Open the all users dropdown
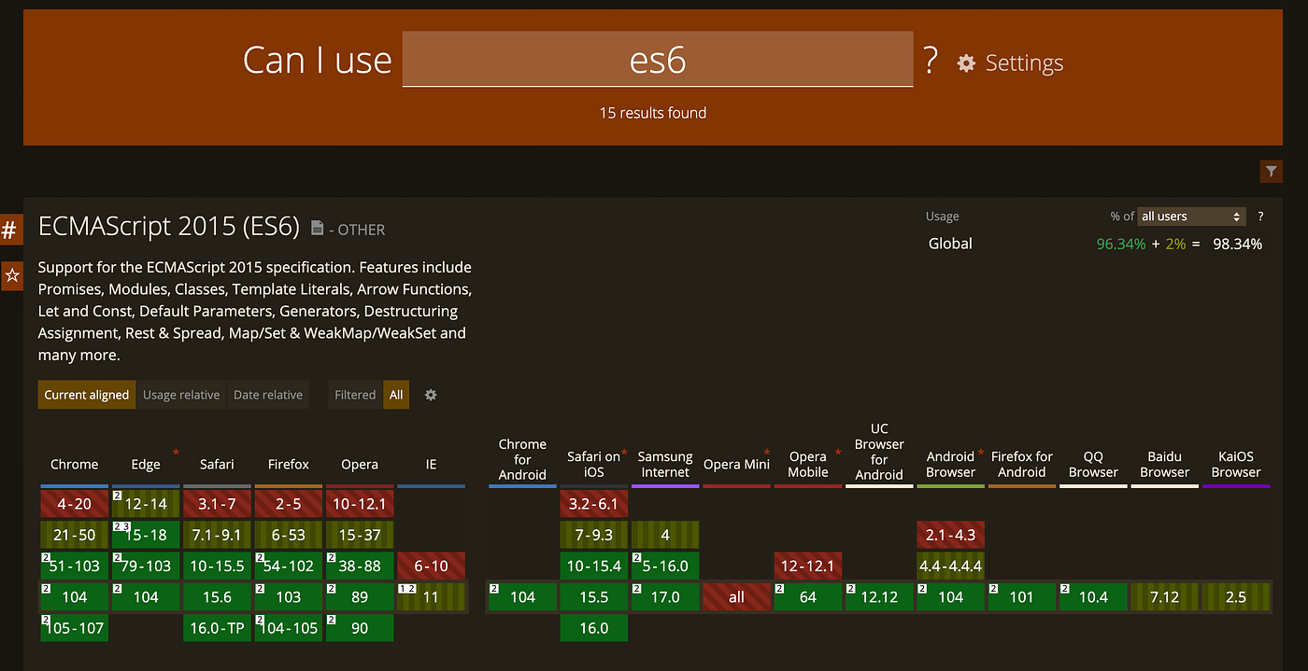This screenshot has width=1308, height=671. pos(1192,216)
